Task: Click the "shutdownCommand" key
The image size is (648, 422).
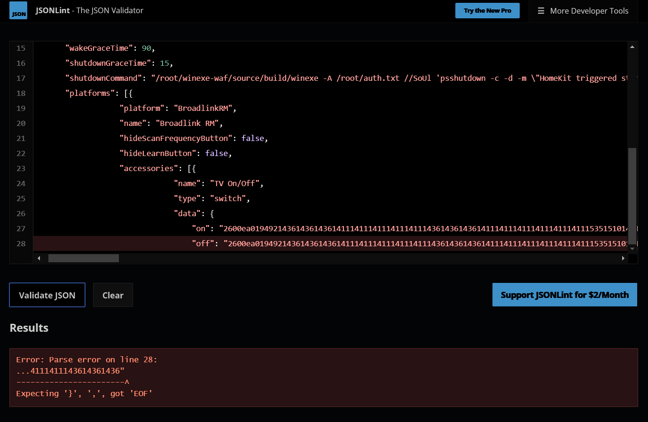Action: (103, 78)
